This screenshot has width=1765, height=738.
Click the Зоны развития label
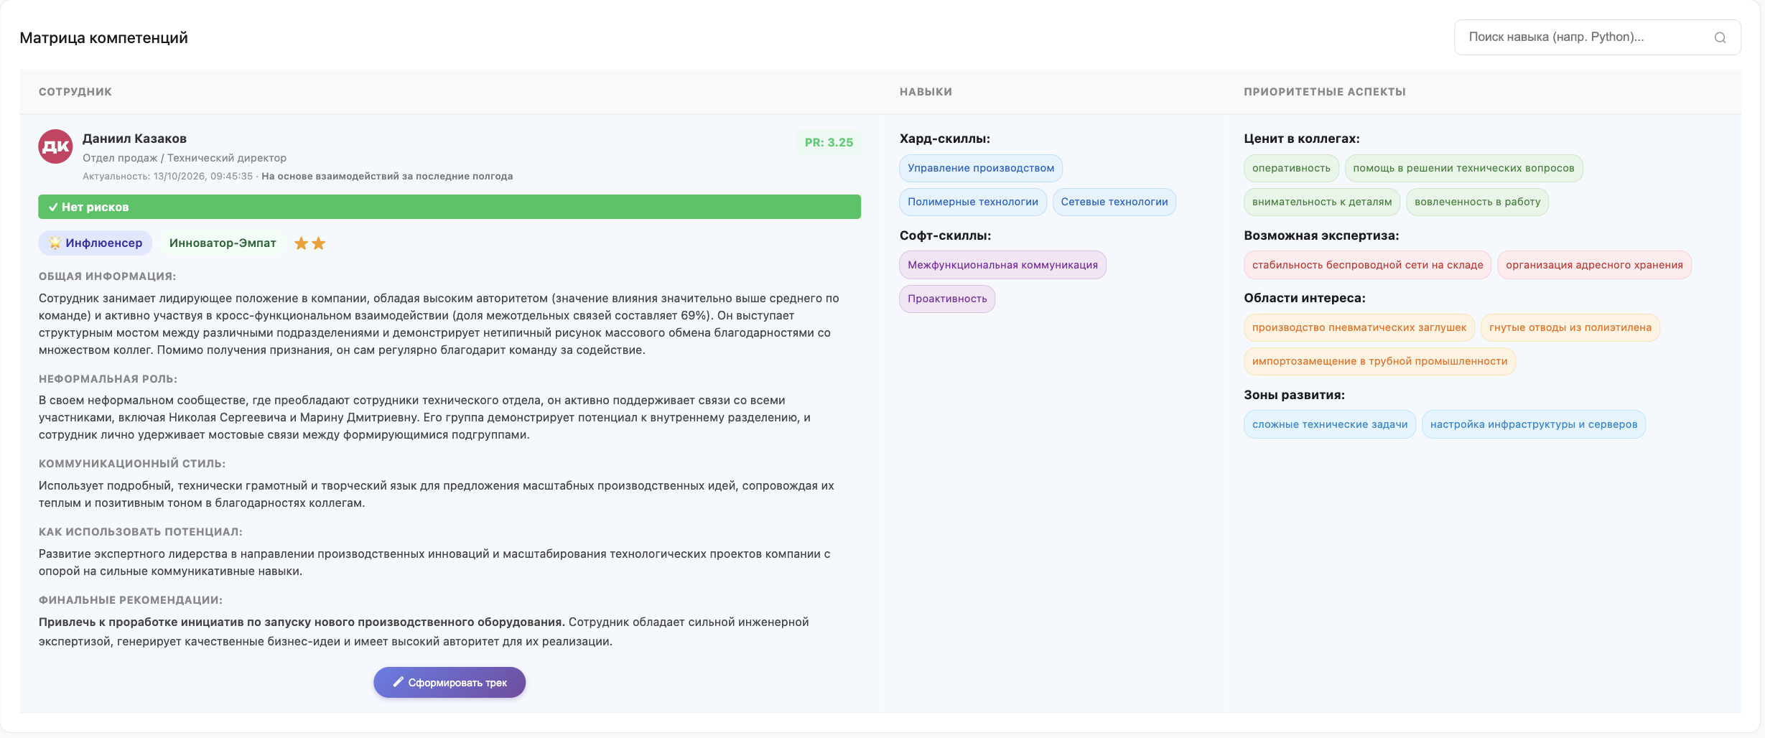(x=1295, y=395)
